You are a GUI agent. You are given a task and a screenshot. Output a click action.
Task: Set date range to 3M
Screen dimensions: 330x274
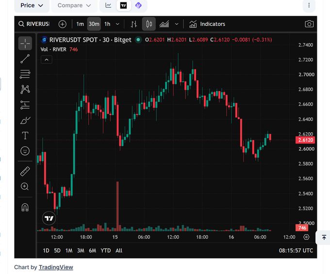tap(81, 250)
